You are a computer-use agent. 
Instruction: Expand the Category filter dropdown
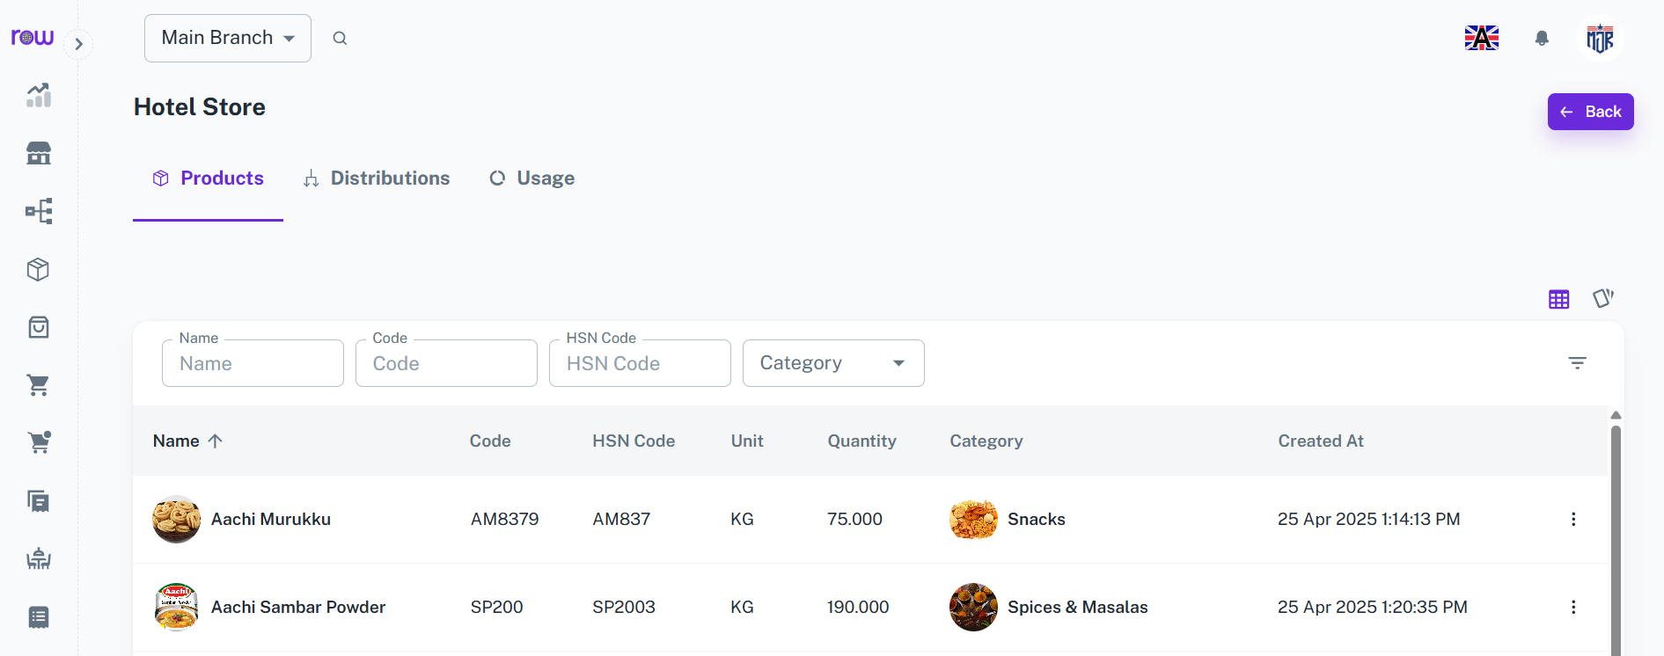[832, 363]
